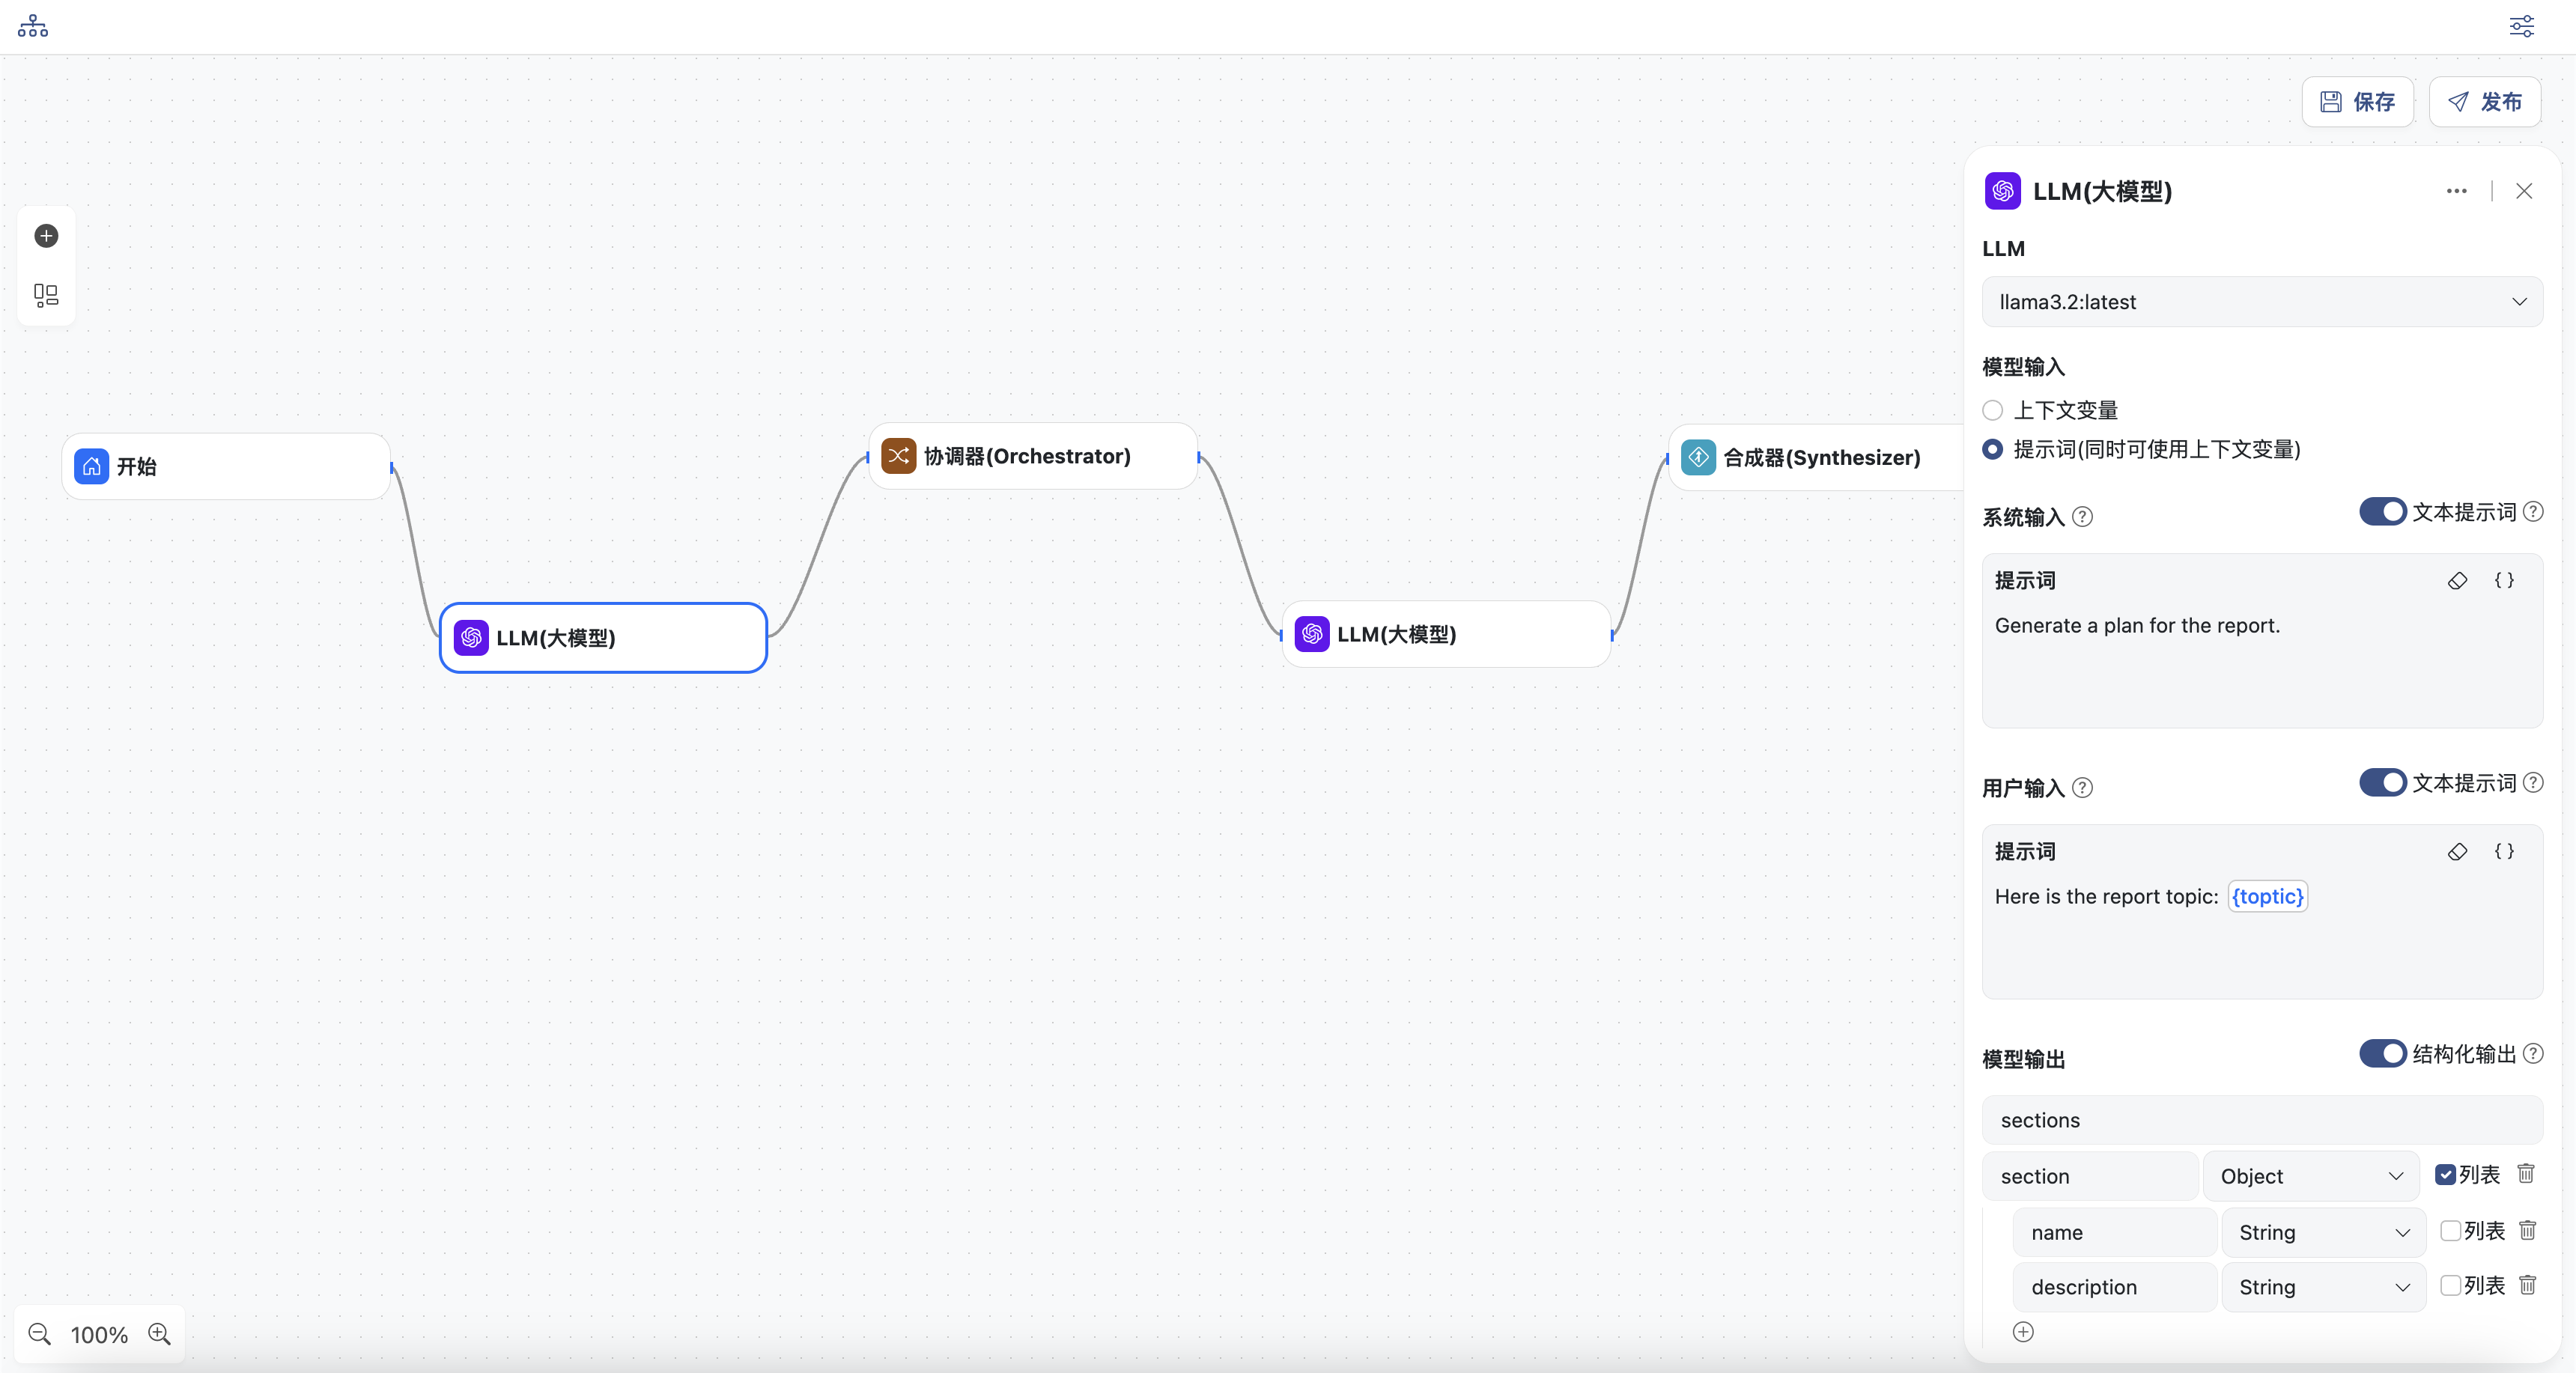2576x1373 pixels.
Task: Open the three-dots menu in LLM panel
Action: (2456, 191)
